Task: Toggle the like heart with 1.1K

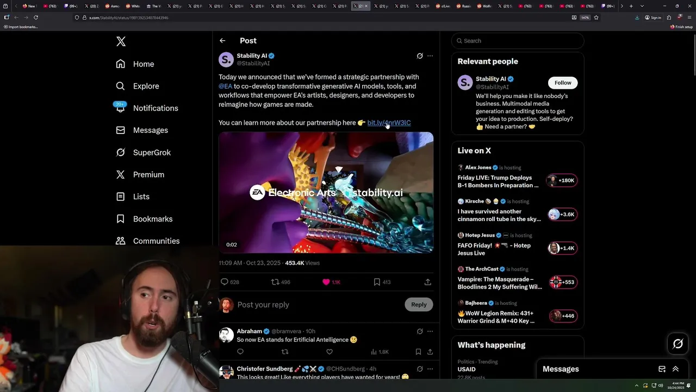Action: (x=326, y=282)
